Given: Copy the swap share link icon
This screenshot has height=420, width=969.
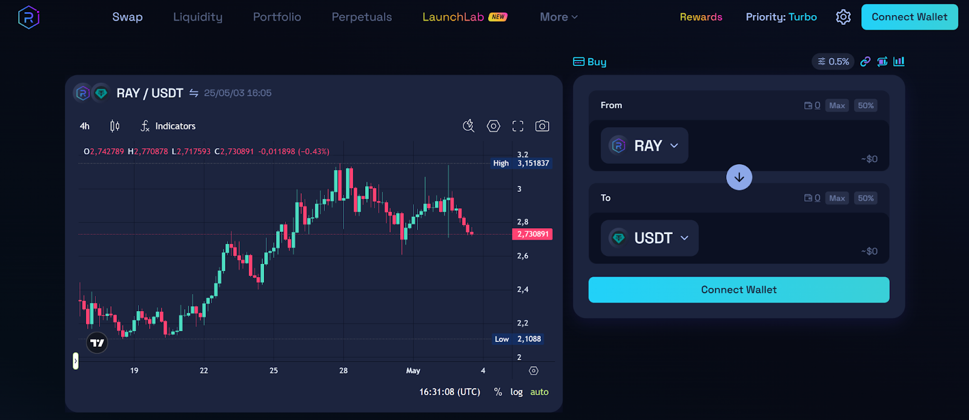Looking at the screenshot, I should pyautogui.click(x=865, y=61).
